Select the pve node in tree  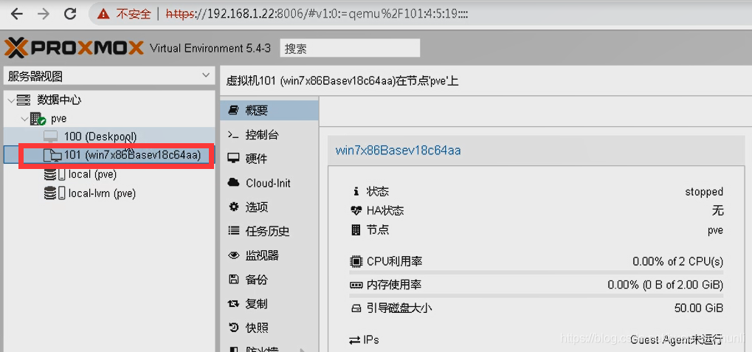58,119
